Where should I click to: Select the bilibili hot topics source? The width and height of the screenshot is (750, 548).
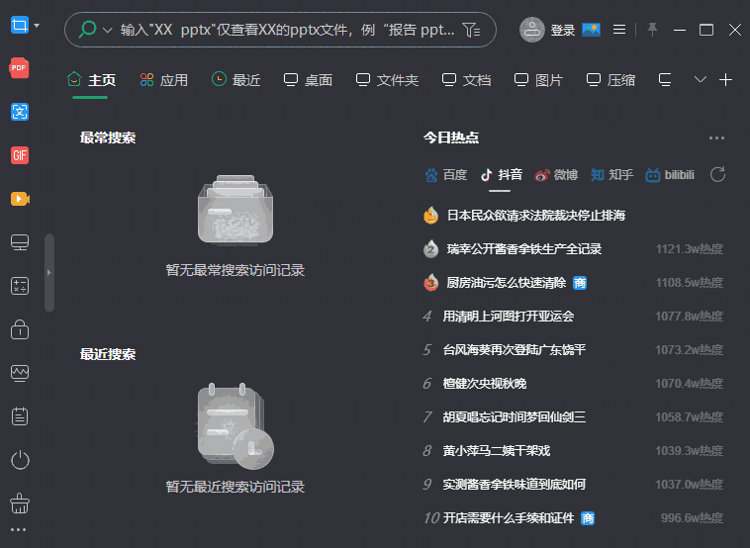(x=670, y=175)
